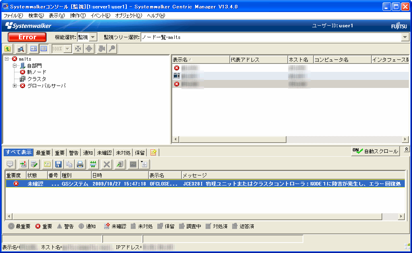Open the document list dropdown icon
The width and height of the screenshot is (412, 253).
144,164
